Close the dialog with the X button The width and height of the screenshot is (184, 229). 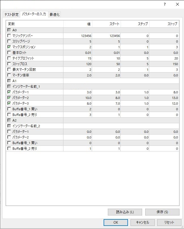(x=177, y=4)
